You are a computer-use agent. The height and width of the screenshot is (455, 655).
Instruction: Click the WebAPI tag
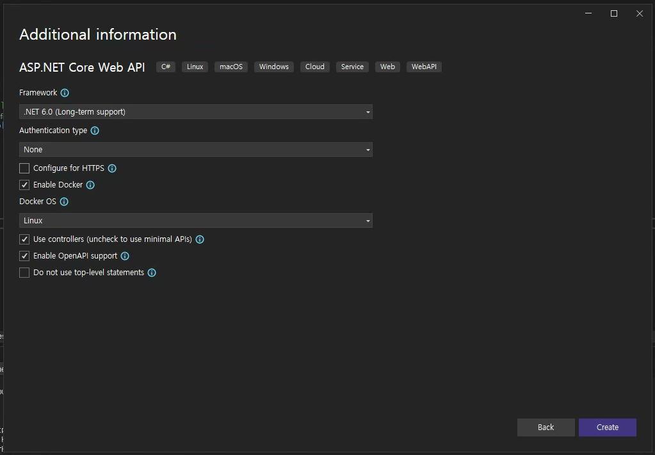pos(424,67)
